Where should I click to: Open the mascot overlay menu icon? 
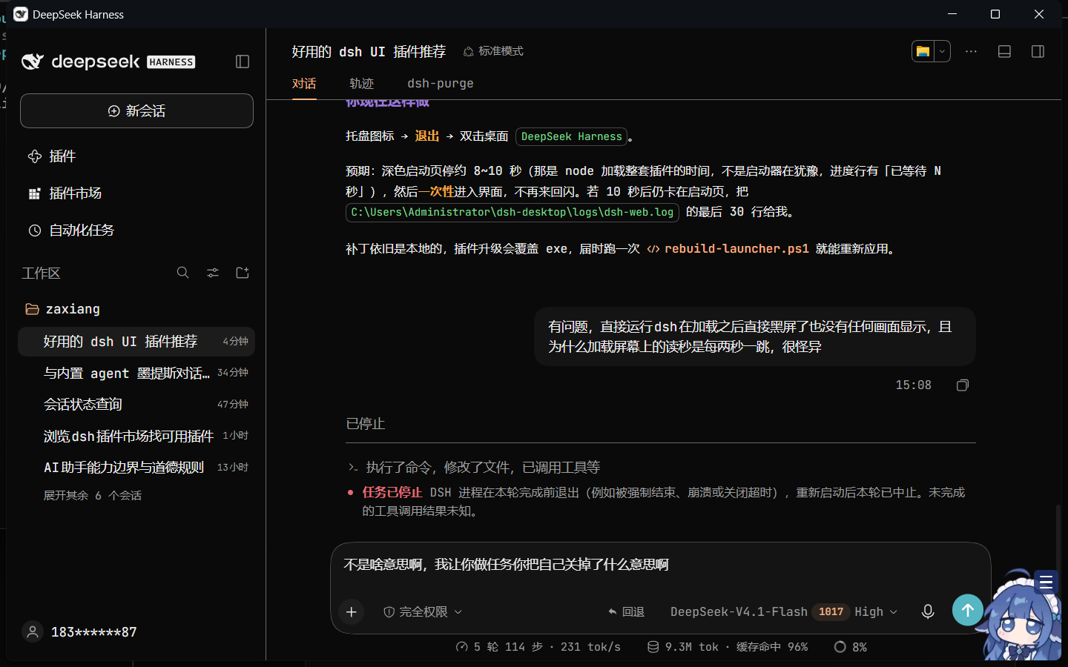1046,583
